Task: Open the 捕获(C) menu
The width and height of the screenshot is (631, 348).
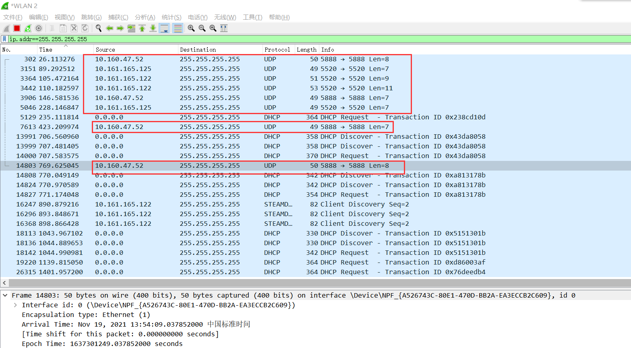Action: (x=118, y=17)
